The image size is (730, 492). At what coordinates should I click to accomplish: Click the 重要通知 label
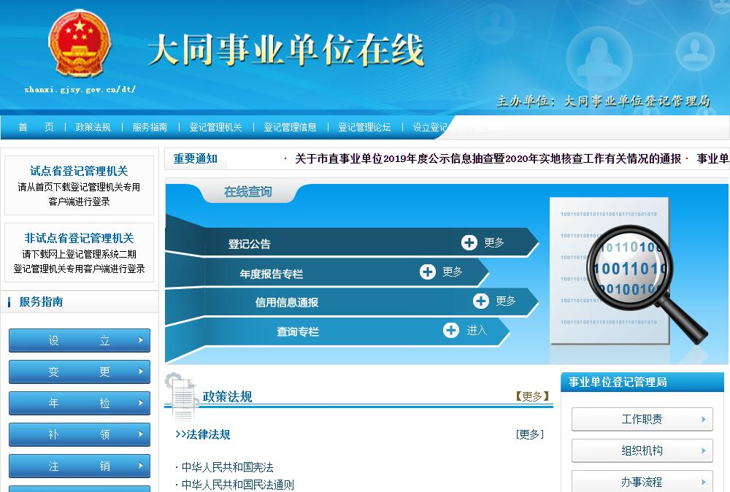(196, 158)
